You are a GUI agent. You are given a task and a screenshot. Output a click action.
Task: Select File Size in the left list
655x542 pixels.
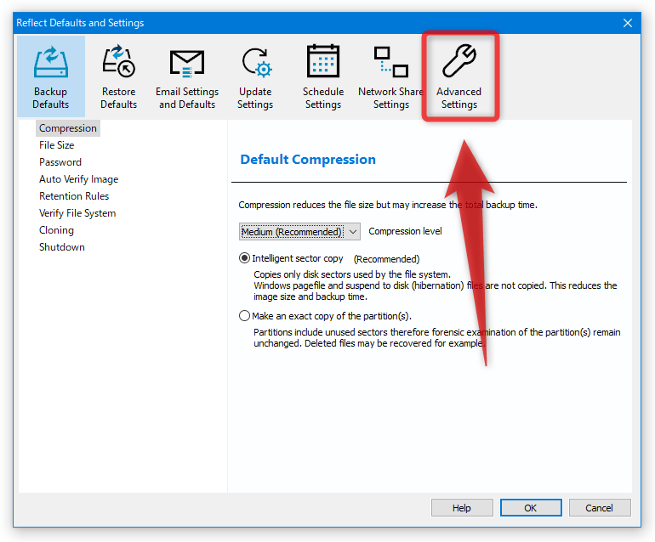57,145
